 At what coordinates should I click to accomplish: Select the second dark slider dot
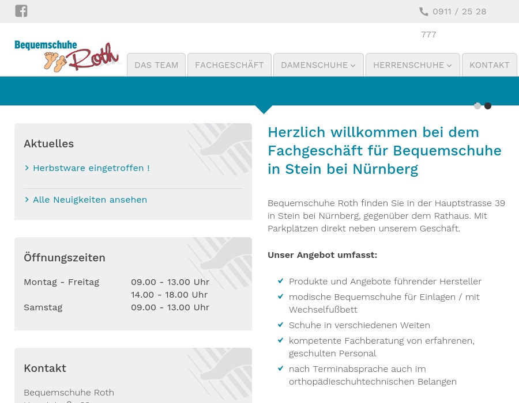point(488,106)
